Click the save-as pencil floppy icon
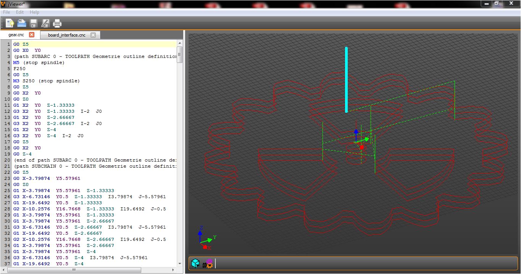This screenshot has height=274, width=521. 45,23
